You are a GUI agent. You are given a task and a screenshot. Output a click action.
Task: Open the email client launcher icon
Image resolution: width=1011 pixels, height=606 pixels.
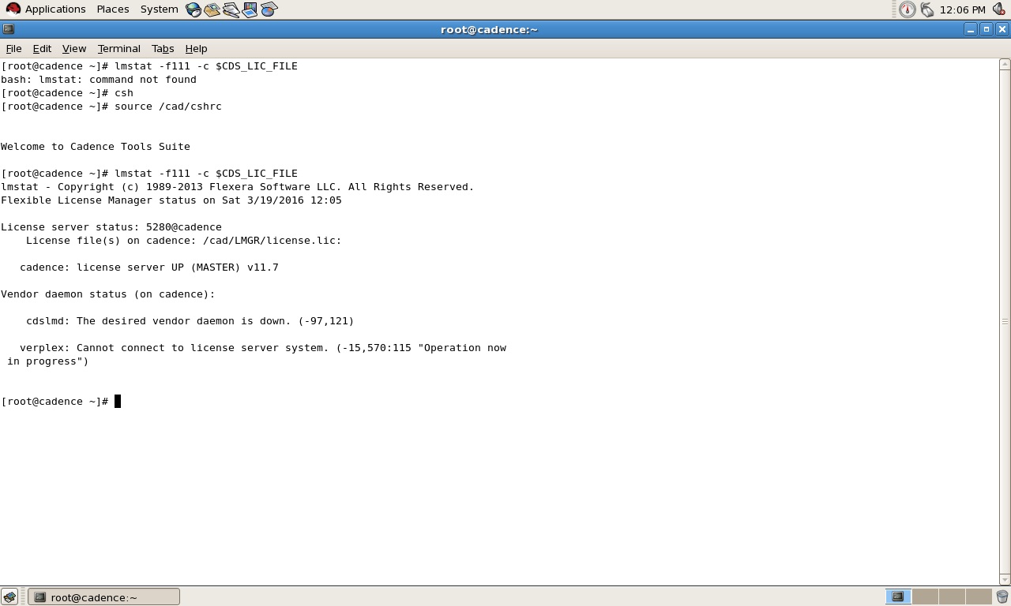(x=212, y=9)
